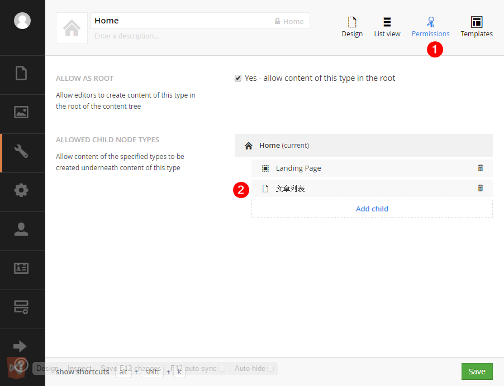Switch to the Templates tab
Screen dimensions: 504x386
477,27
